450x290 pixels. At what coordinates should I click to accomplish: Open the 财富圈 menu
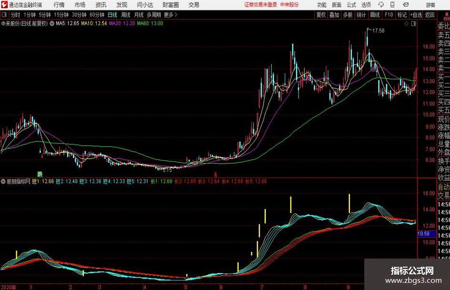(170, 5)
